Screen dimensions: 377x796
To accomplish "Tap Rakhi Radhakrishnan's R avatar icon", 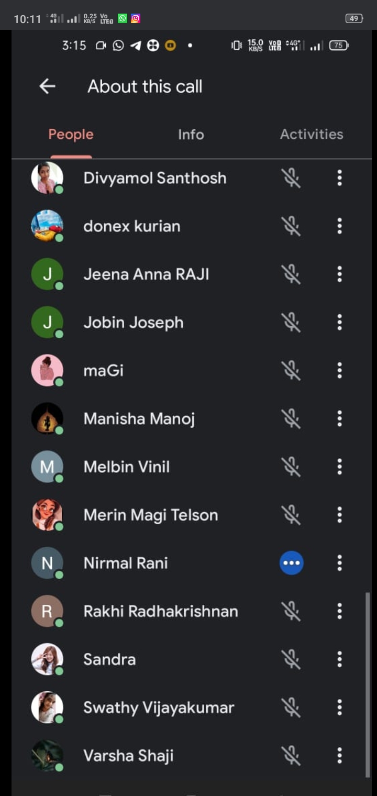I will coord(47,611).
